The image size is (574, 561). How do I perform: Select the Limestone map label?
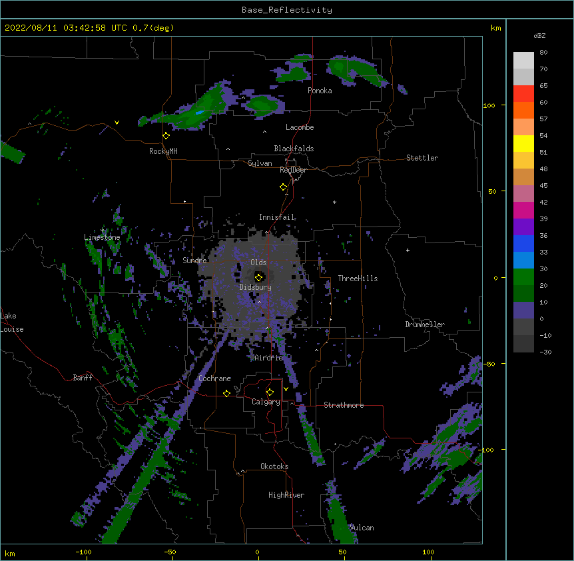click(102, 237)
